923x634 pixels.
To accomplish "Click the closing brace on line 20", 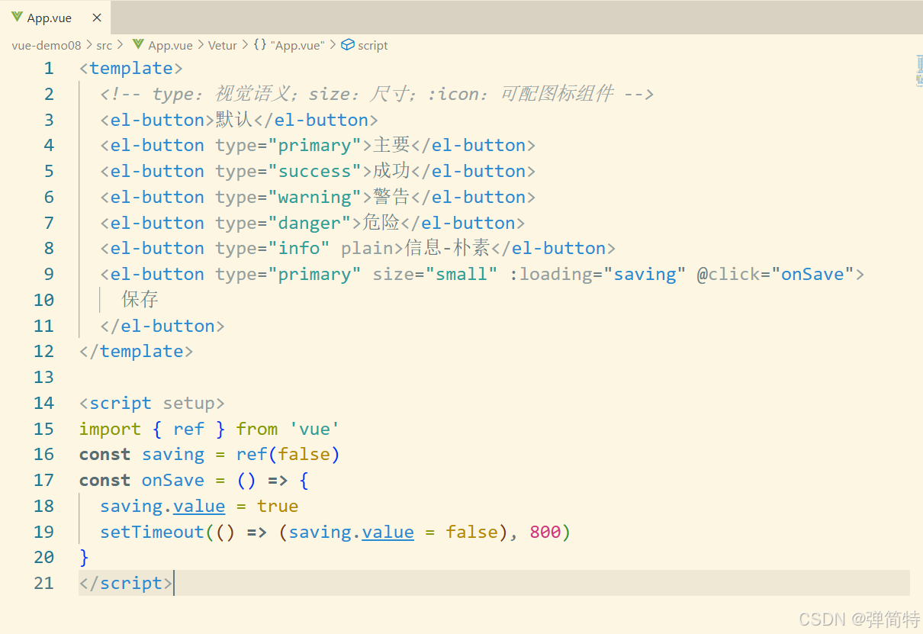I will 84,558.
